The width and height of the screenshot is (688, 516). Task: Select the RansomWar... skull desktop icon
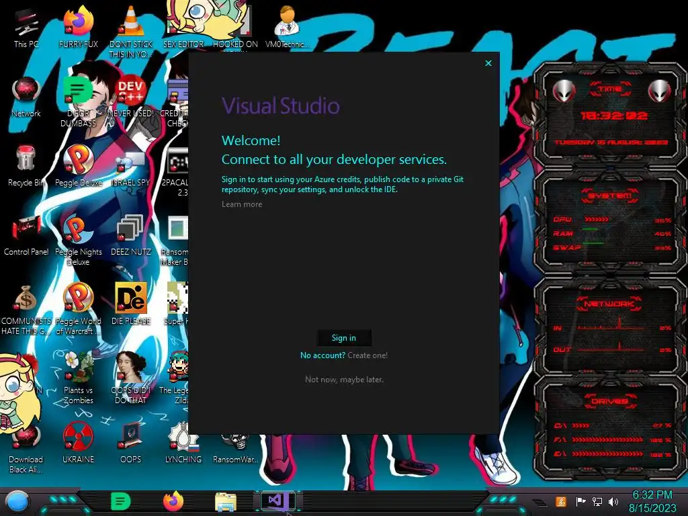point(235,448)
